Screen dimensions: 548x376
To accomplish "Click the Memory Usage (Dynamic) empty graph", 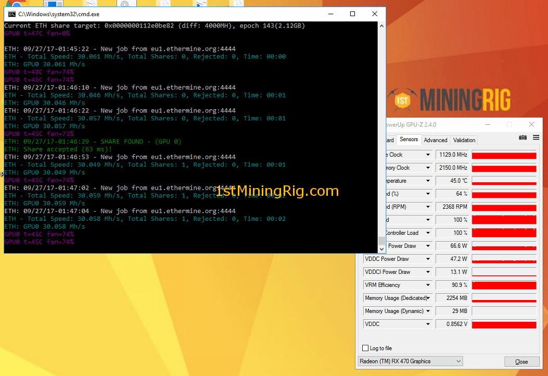I will coord(504,311).
